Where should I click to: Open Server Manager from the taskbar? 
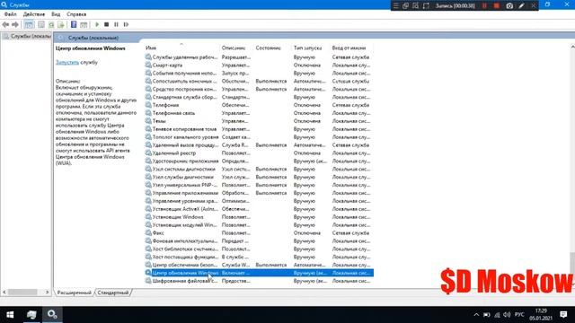[31, 315]
